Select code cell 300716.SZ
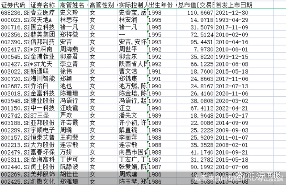 (15, 27)
